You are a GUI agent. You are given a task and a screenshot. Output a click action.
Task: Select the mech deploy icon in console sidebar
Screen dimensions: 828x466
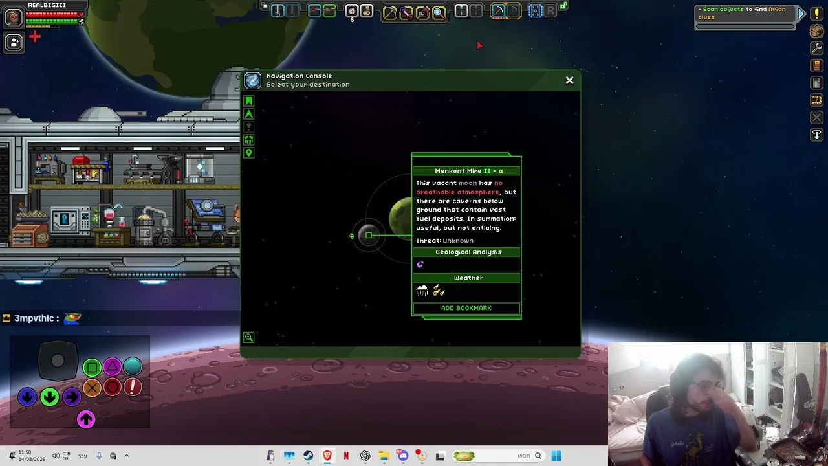coord(248,140)
